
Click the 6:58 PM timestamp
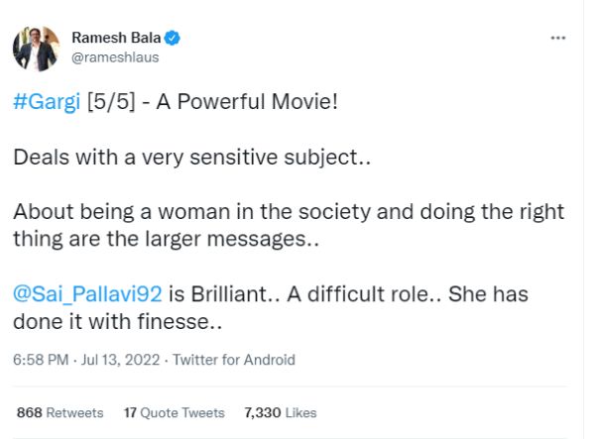(40, 360)
